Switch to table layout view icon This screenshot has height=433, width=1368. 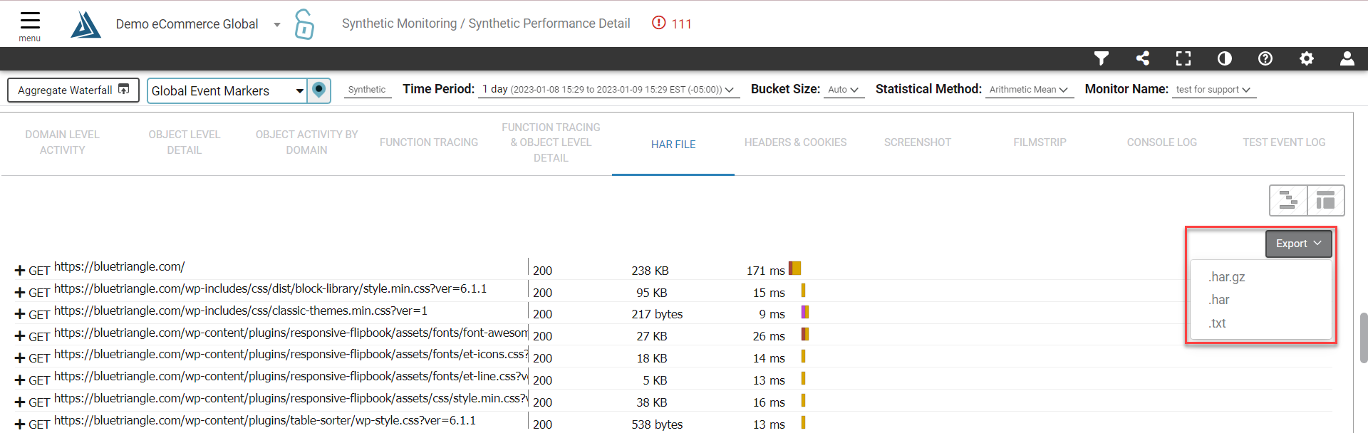[x=1326, y=200]
